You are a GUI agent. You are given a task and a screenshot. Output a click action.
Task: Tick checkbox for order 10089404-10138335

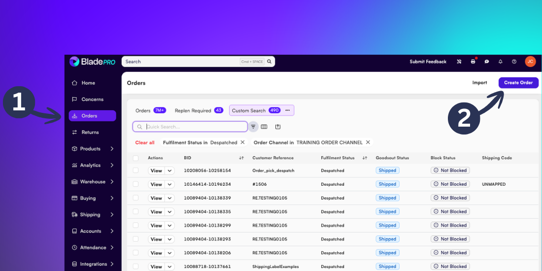[x=135, y=211]
